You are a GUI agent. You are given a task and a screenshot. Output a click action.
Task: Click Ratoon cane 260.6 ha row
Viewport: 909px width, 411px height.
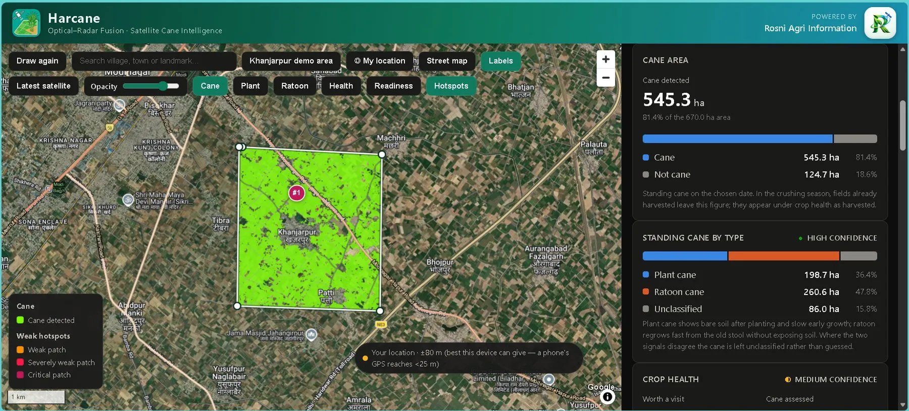point(760,292)
